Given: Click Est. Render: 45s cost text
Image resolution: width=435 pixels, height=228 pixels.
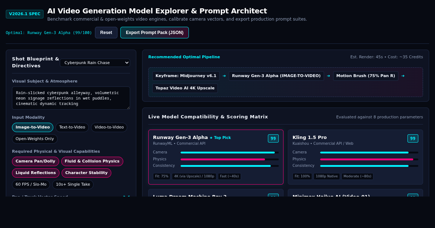Looking at the screenshot, I should [x=386, y=57].
